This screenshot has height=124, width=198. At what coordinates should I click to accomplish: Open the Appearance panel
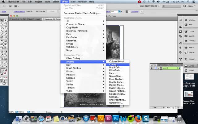190,48
